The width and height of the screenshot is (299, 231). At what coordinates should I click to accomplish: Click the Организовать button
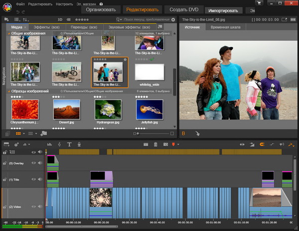click(101, 9)
